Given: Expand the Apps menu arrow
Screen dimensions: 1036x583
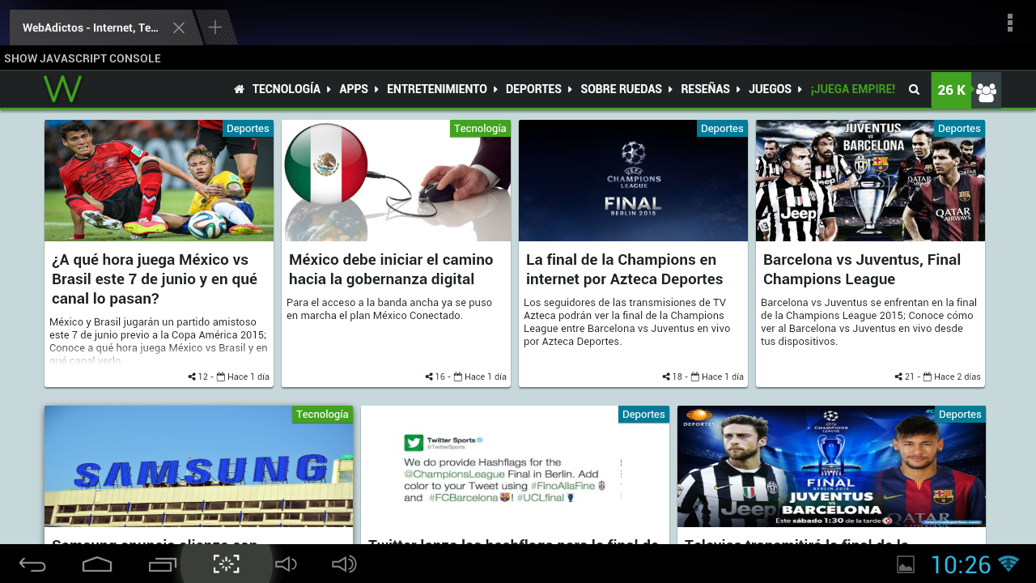Looking at the screenshot, I should pyautogui.click(x=376, y=89).
